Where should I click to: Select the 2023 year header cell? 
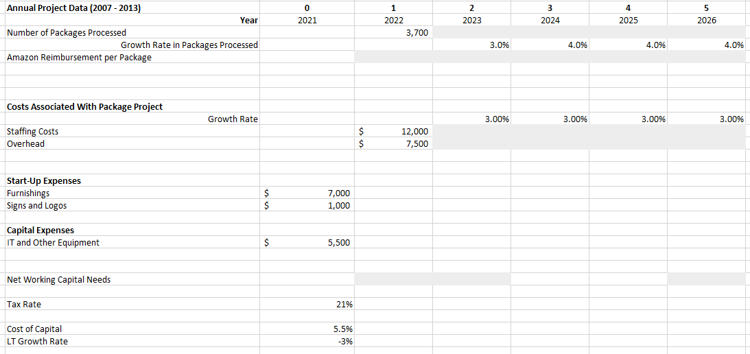(471, 20)
